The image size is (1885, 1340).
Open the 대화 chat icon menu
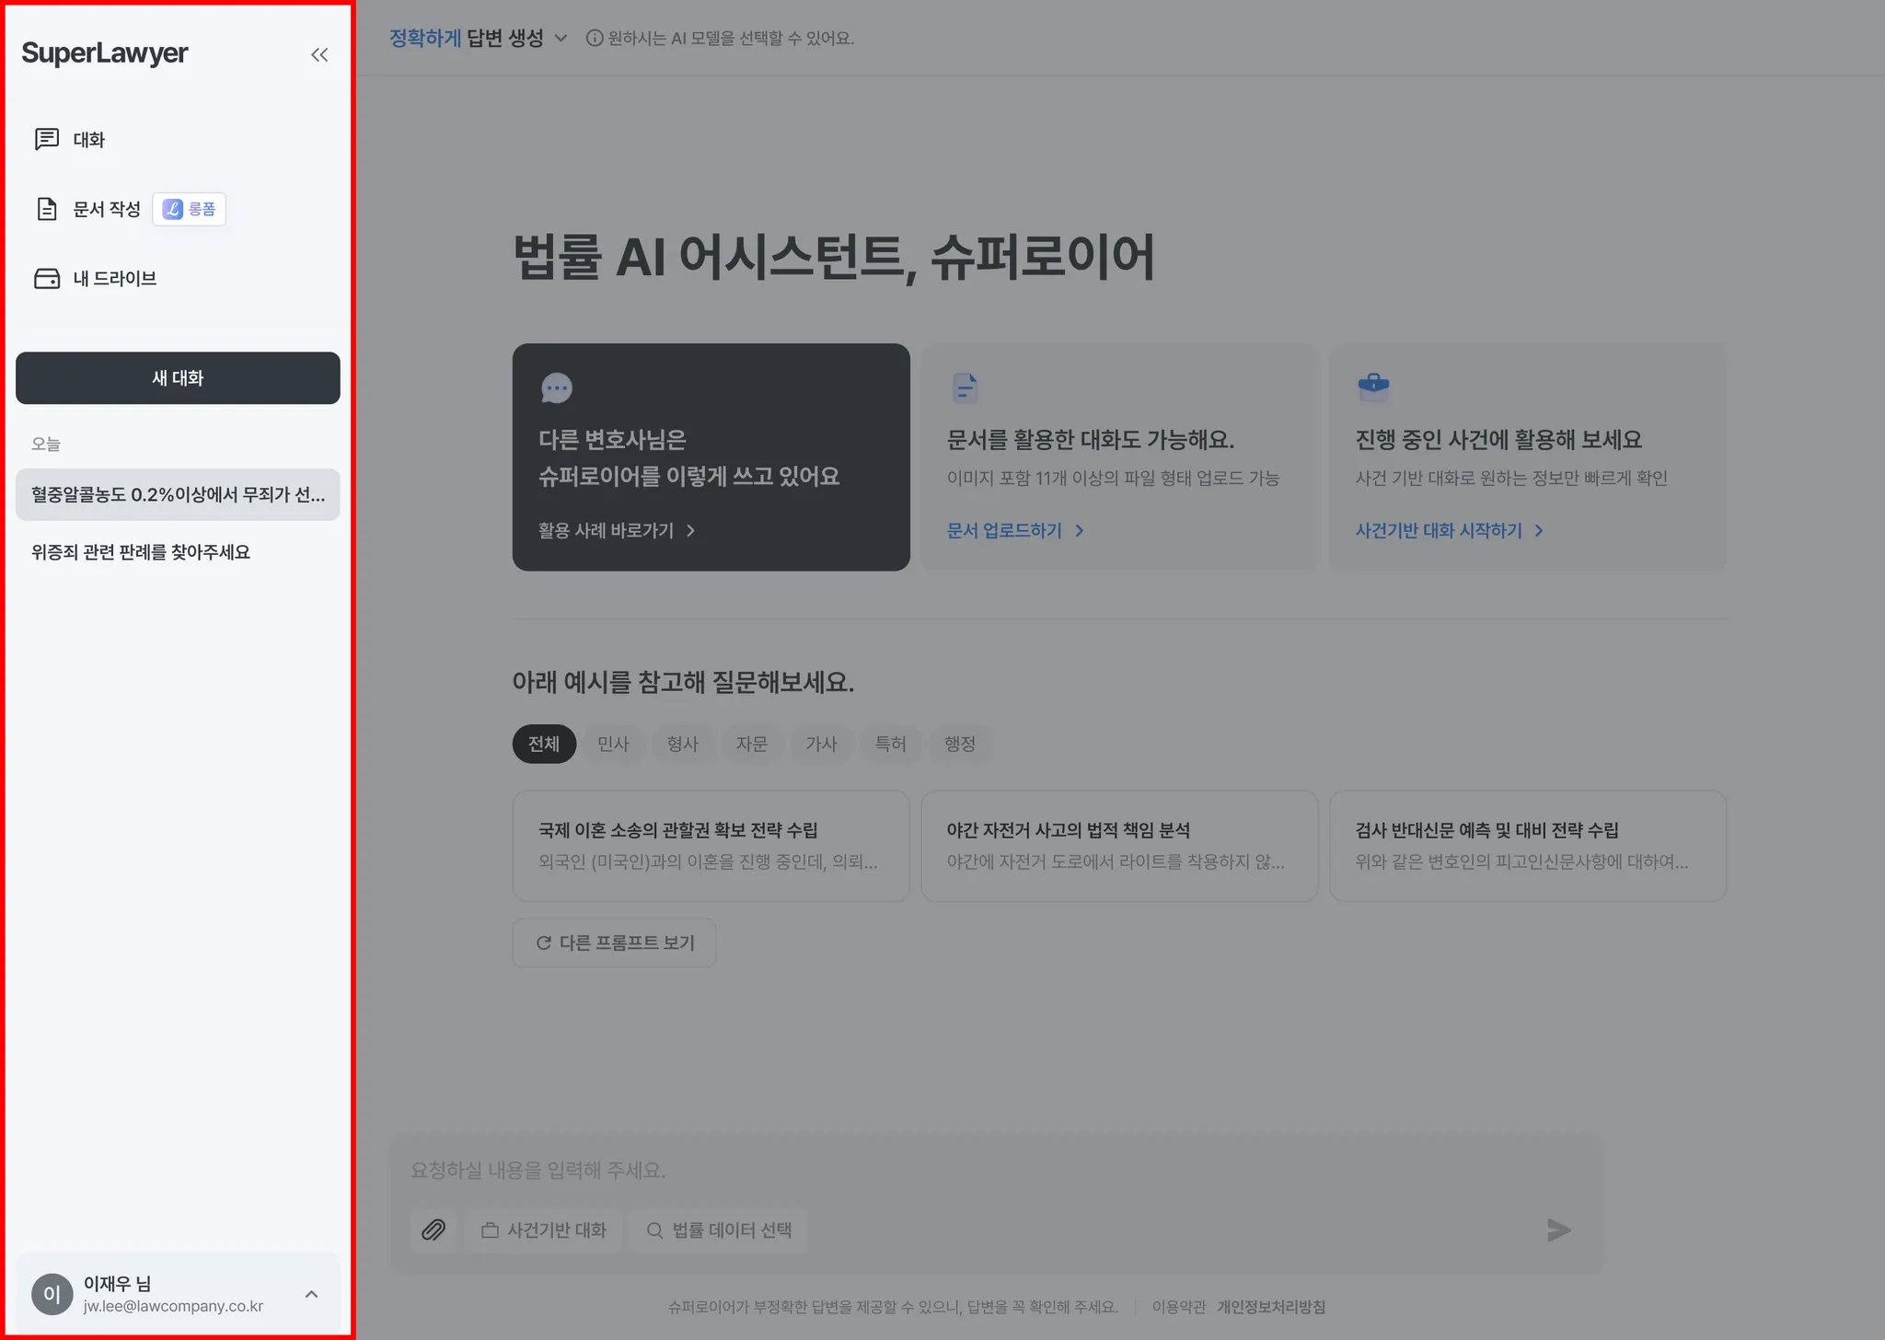(x=47, y=139)
